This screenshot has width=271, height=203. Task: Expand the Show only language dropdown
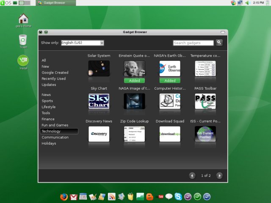click(102, 43)
